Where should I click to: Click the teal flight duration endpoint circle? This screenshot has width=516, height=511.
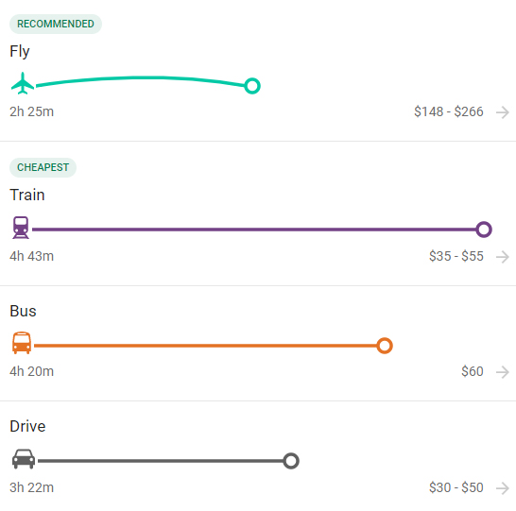click(252, 86)
